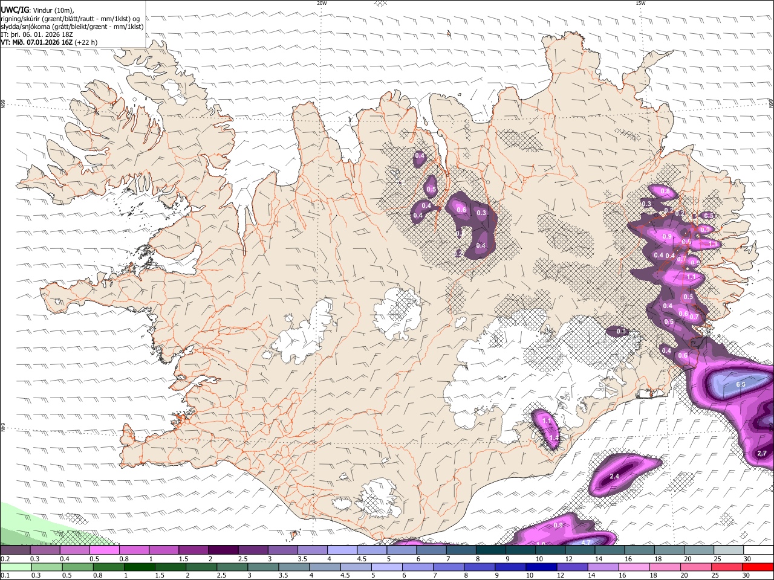Click the upper legend swatch labeled 14
Image resolution: width=774 pixels, height=580 pixels.
[610, 550]
